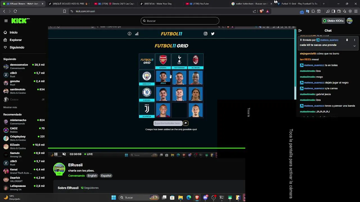
Task: Open a new browser tab
Action: pyautogui.click(x=324, y=4)
